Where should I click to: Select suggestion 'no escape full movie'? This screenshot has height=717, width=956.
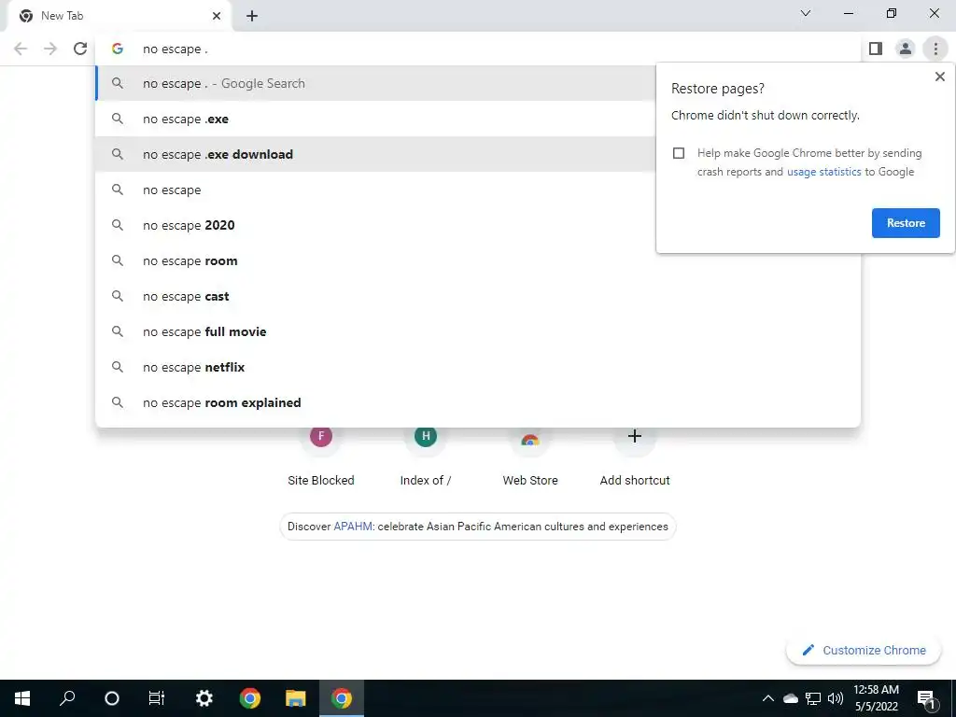[x=478, y=331]
